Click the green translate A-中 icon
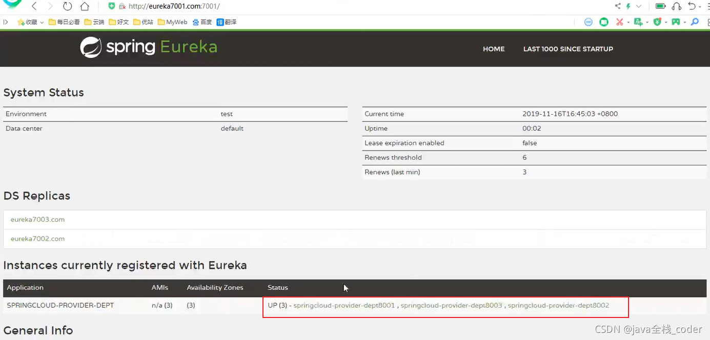710x340 pixels. coord(638,22)
